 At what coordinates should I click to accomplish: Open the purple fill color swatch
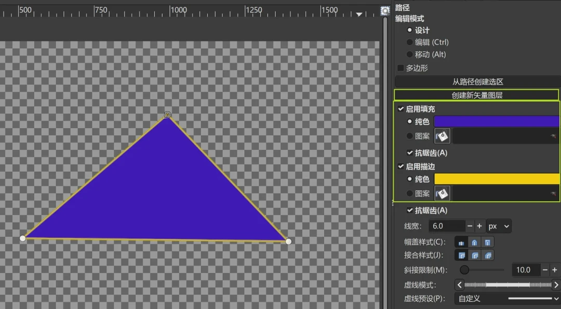coord(497,121)
